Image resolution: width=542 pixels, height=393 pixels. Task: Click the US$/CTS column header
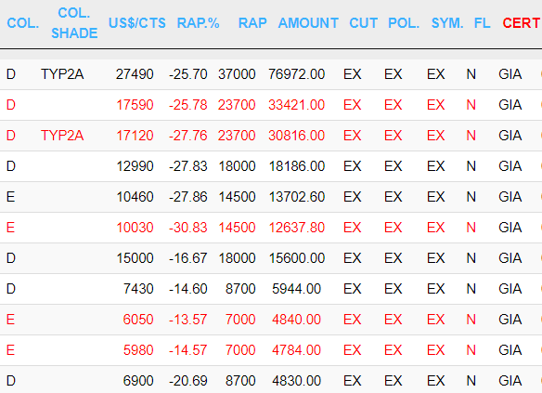[137, 23]
